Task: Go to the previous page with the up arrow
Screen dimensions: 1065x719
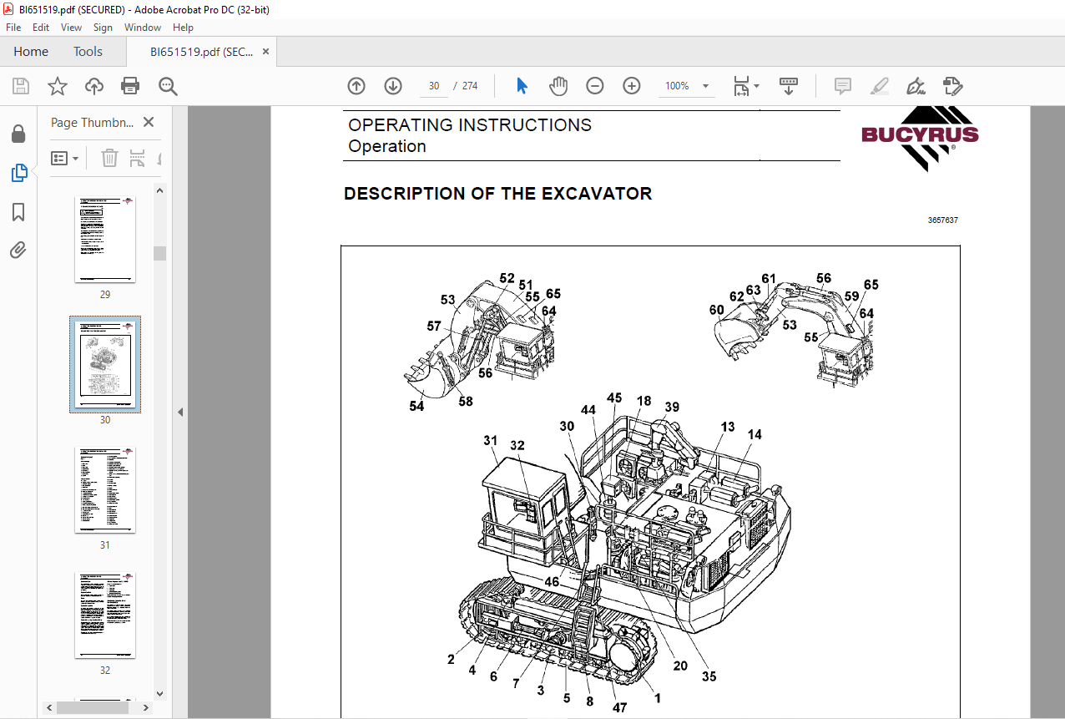Action: [x=356, y=86]
